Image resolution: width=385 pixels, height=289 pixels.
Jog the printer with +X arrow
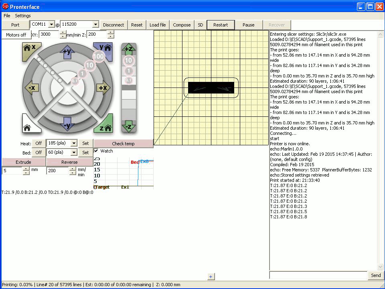[103, 88]
